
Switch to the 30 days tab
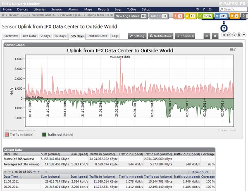click(x=60, y=36)
